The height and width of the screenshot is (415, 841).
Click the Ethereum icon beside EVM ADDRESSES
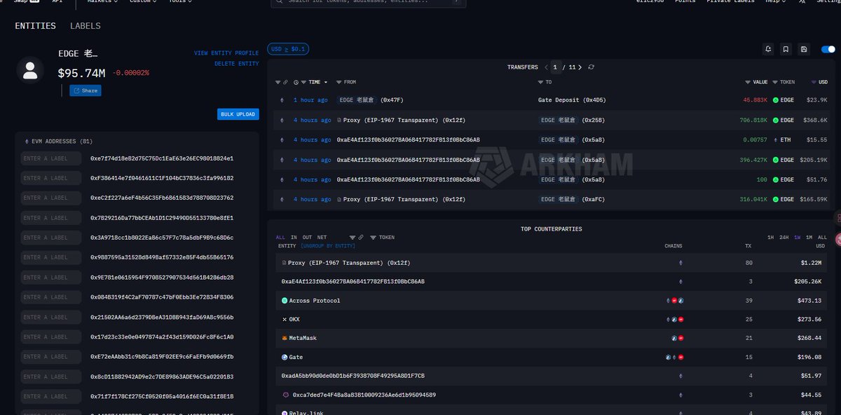pyautogui.click(x=27, y=142)
